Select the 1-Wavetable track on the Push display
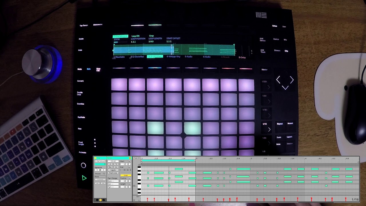Viewport: 366px width, 206px height. tap(119, 57)
